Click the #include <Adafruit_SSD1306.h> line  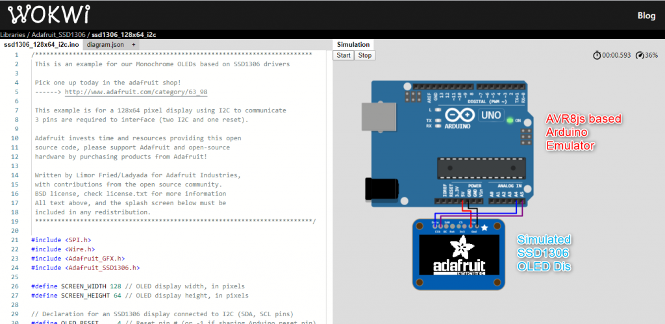tap(86, 268)
